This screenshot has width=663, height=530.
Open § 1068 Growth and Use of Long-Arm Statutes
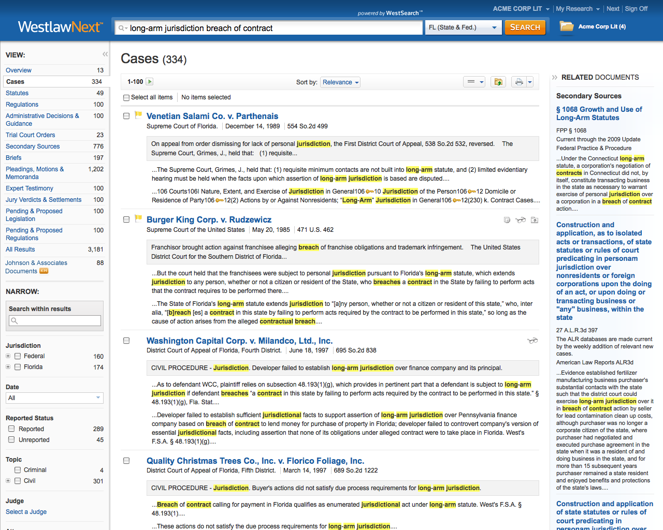(x=599, y=113)
